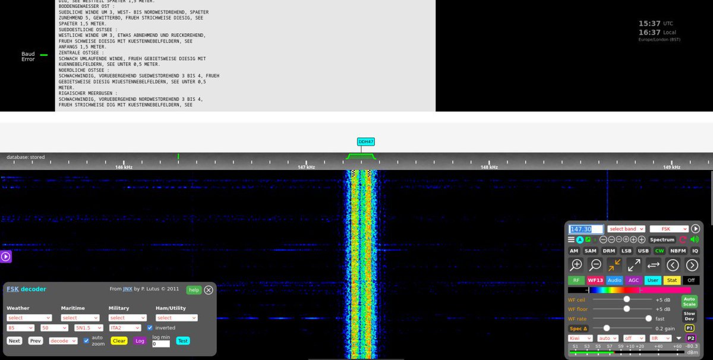Screen dimensions: 713x360
Task: Click the cyan circled A icon
Action: [x=580, y=239]
